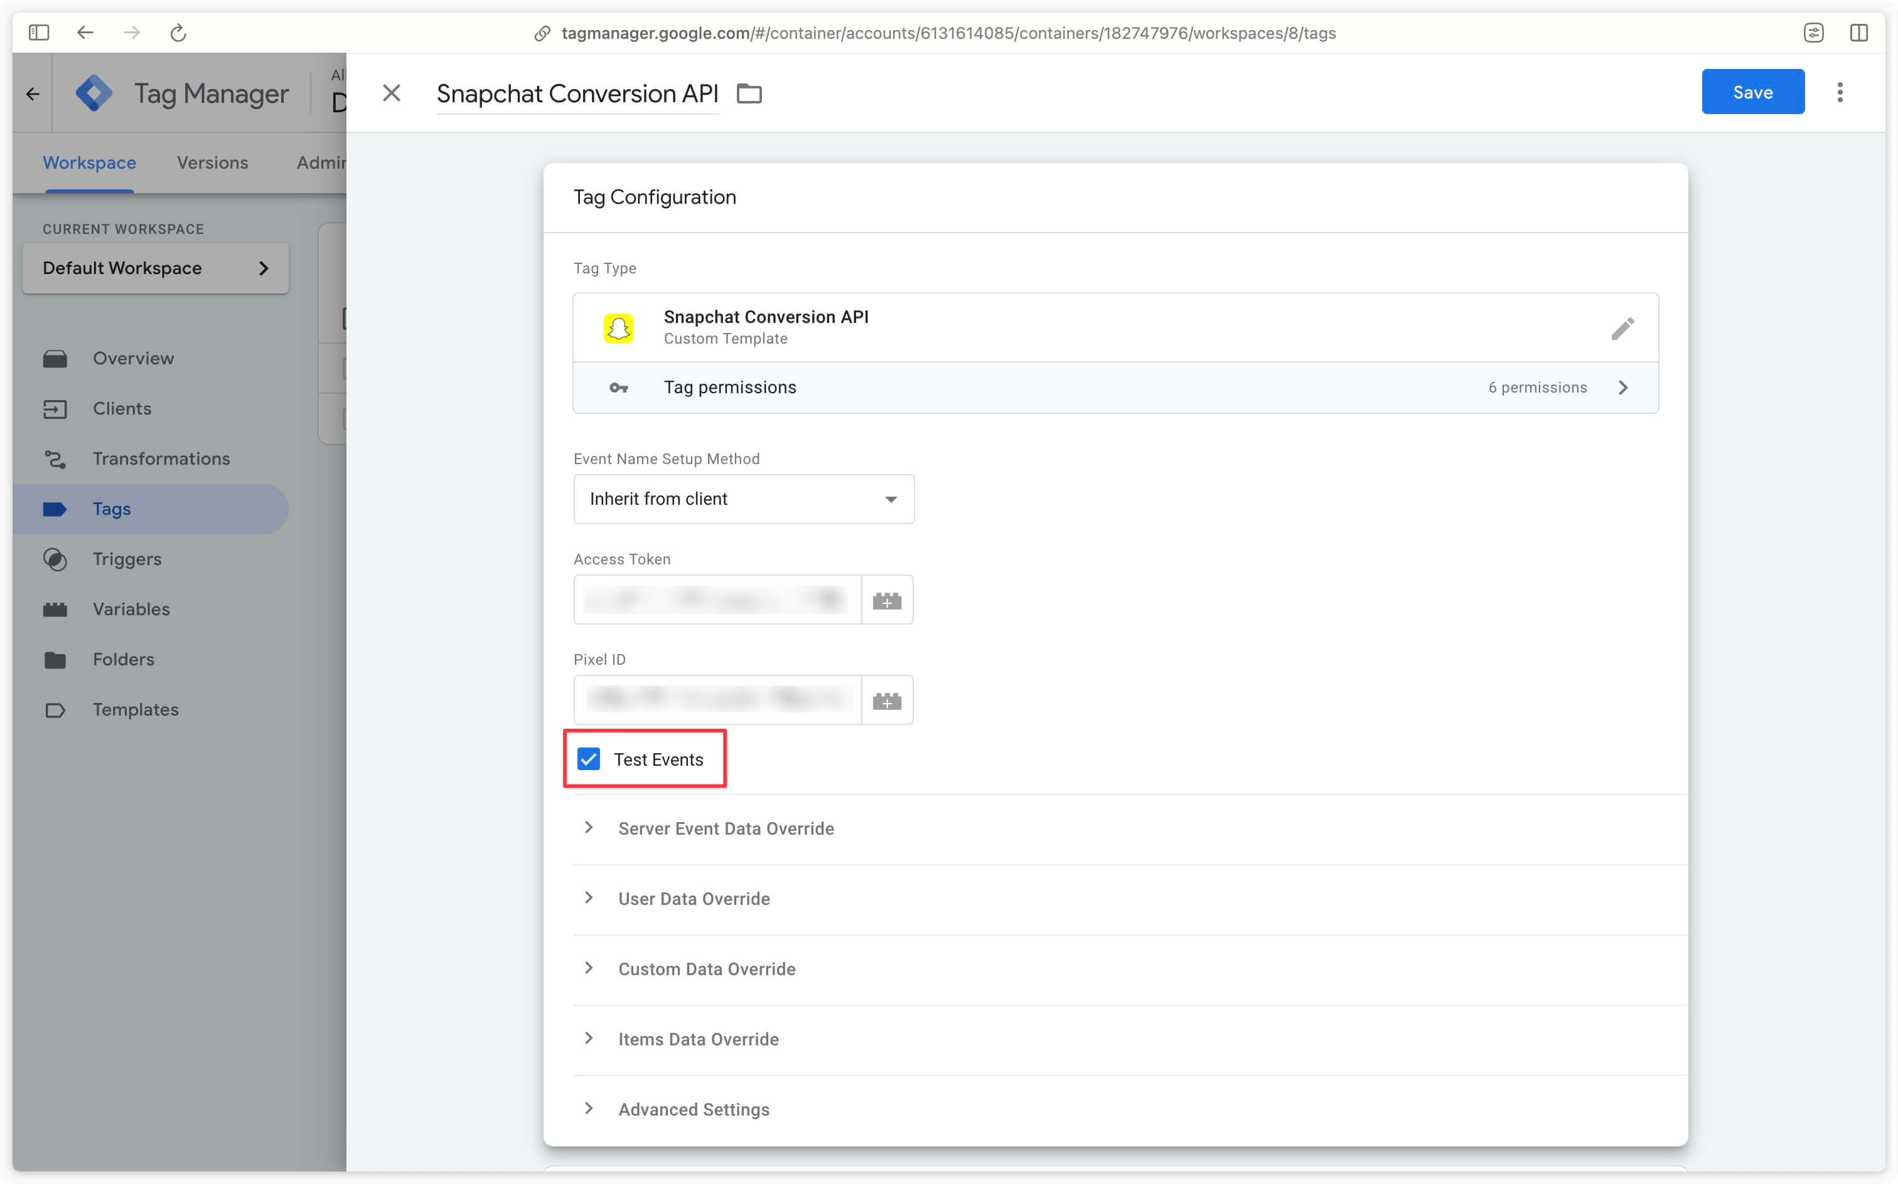Expand the Server Event Data Override section
Image resolution: width=1898 pixels, height=1184 pixels.
[588, 828]
